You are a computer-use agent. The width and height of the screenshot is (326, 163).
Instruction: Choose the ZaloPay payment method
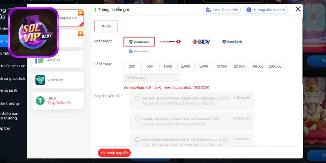point(58,59)
